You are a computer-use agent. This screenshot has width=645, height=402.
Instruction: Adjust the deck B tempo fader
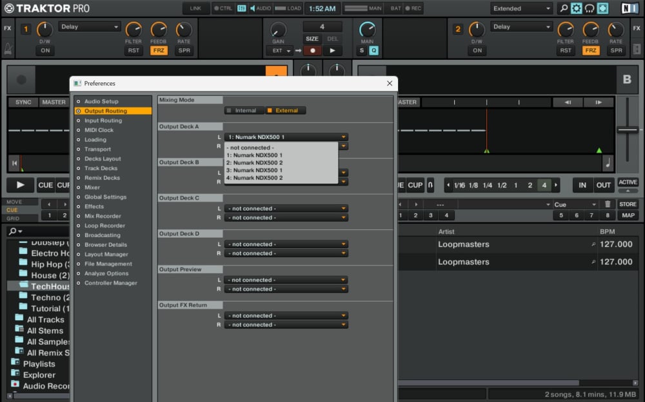(x=628, y=130)
